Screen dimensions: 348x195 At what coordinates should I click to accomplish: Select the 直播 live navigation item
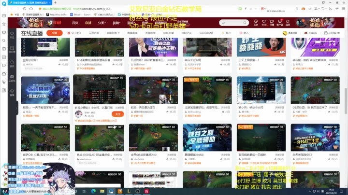pos(88,23)
